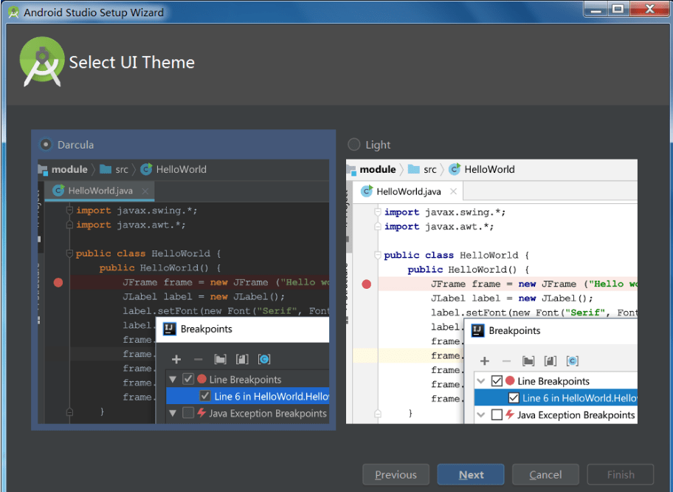673x492 pixels.
Task: Click the group by file icon in Light preview
Action: click(551, 361)
